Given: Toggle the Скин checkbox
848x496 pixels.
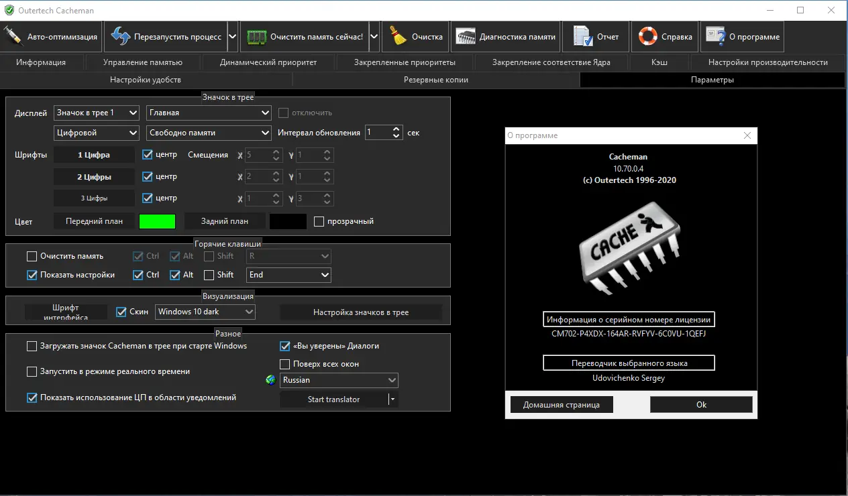Looking at the screenshot, I should (121, 312).
